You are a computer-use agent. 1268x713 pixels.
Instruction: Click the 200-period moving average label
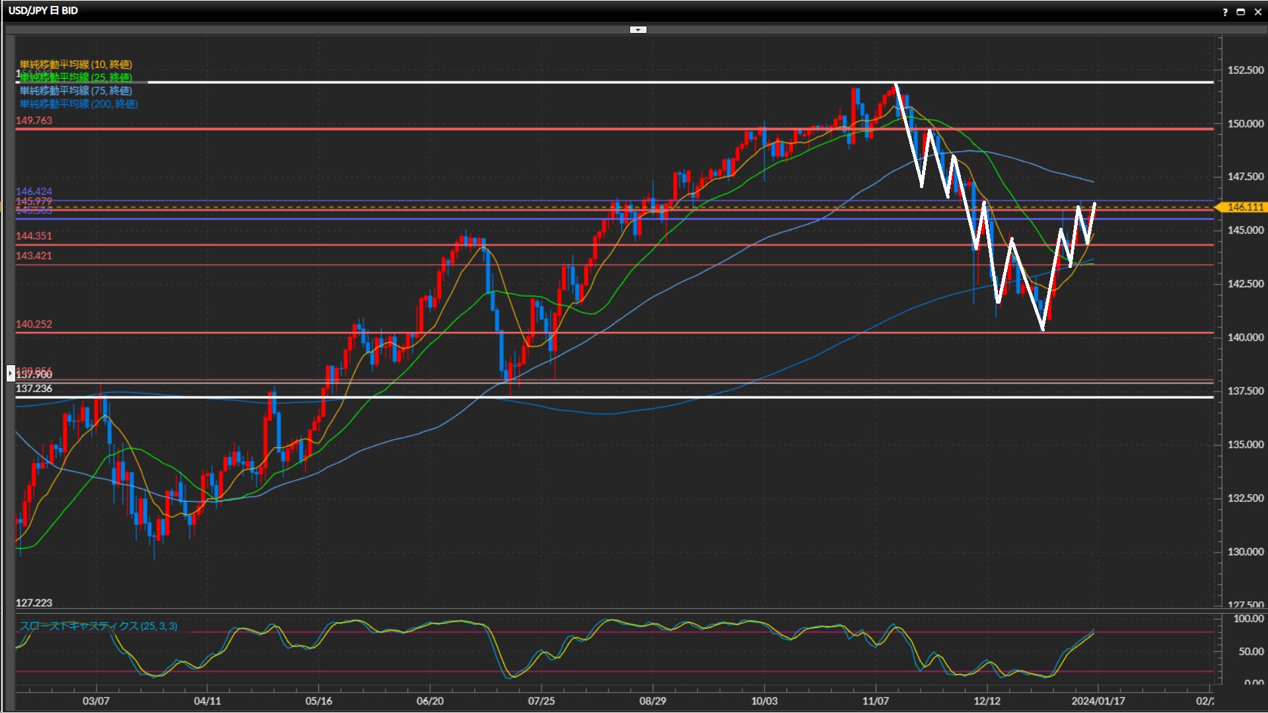(x=78, y=104)
